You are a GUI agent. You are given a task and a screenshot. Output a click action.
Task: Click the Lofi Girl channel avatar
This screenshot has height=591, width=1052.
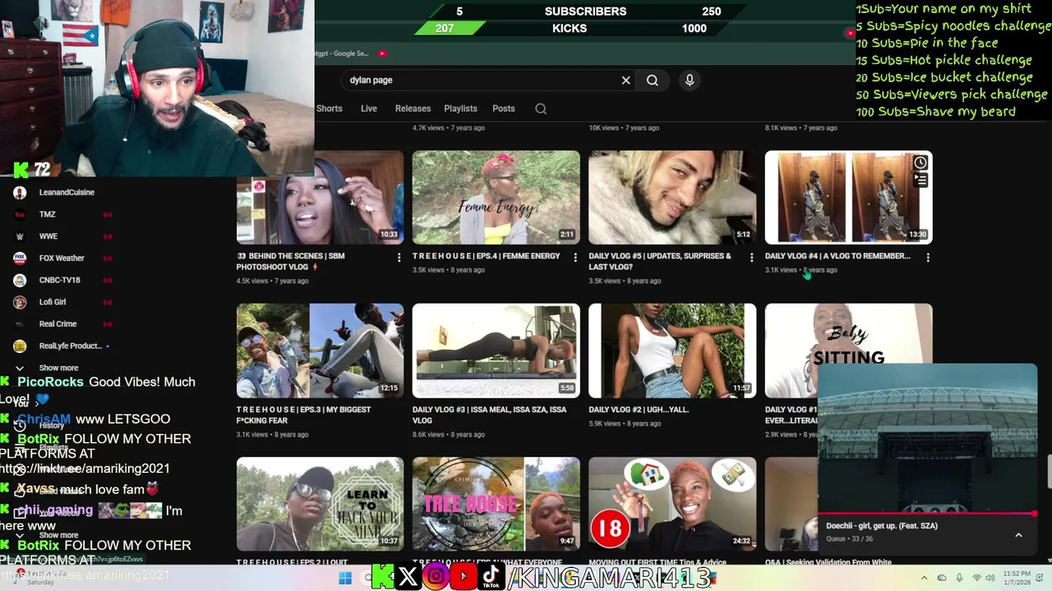[20, 302]
